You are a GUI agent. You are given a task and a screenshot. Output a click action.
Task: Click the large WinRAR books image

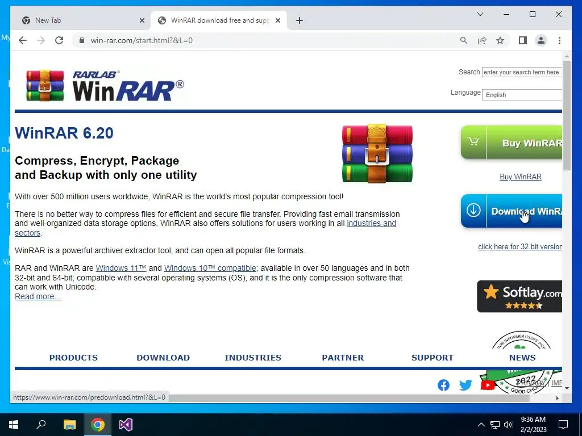[377, 153]
